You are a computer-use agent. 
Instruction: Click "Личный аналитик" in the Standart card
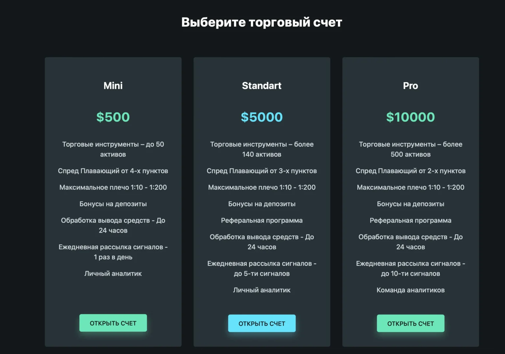tap(262, 290)
